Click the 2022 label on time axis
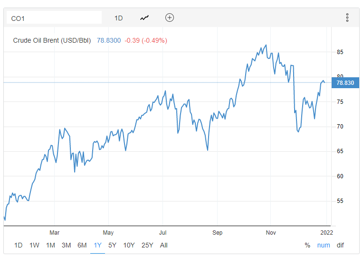 326,232
